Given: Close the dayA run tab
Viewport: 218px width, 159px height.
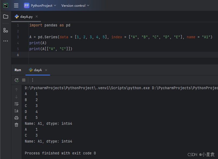Looking at the screenshot, I should point(46,70).
